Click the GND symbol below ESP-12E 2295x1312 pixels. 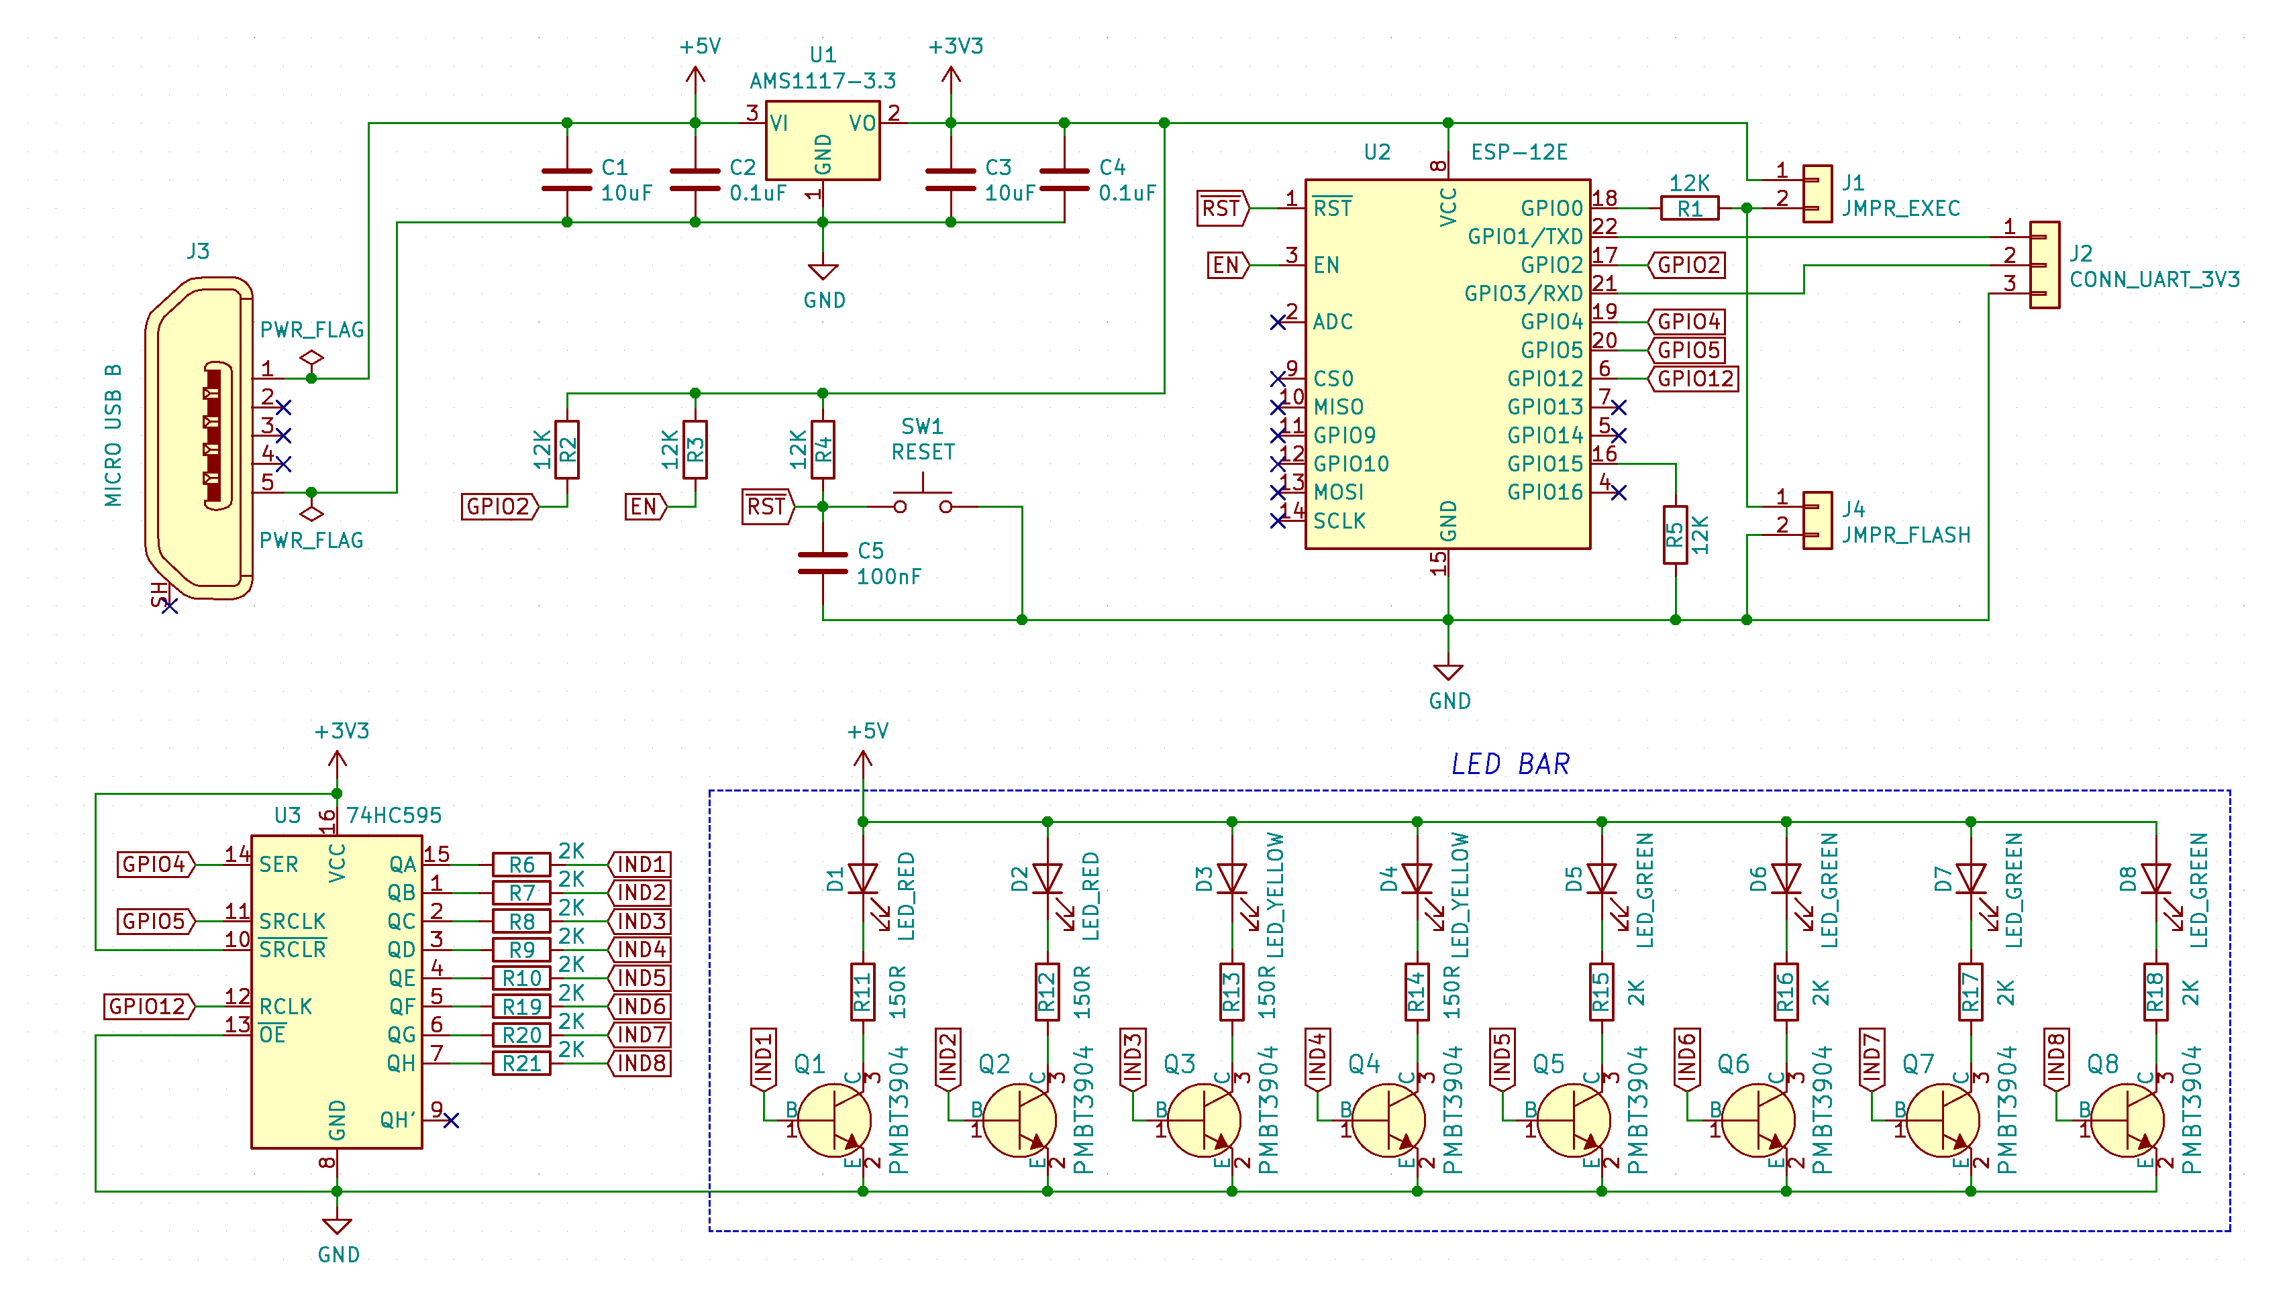(1449, 673)
